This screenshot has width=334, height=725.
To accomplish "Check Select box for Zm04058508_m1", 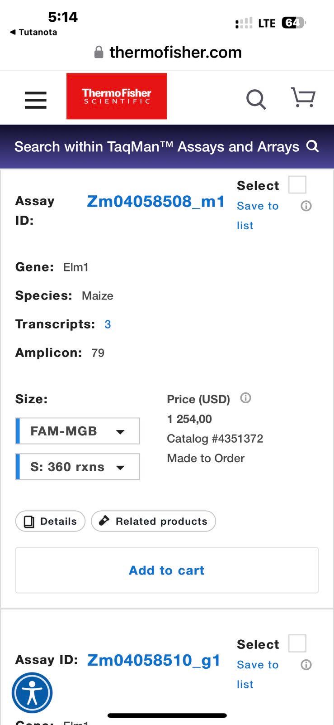I will tap(297, 184).
